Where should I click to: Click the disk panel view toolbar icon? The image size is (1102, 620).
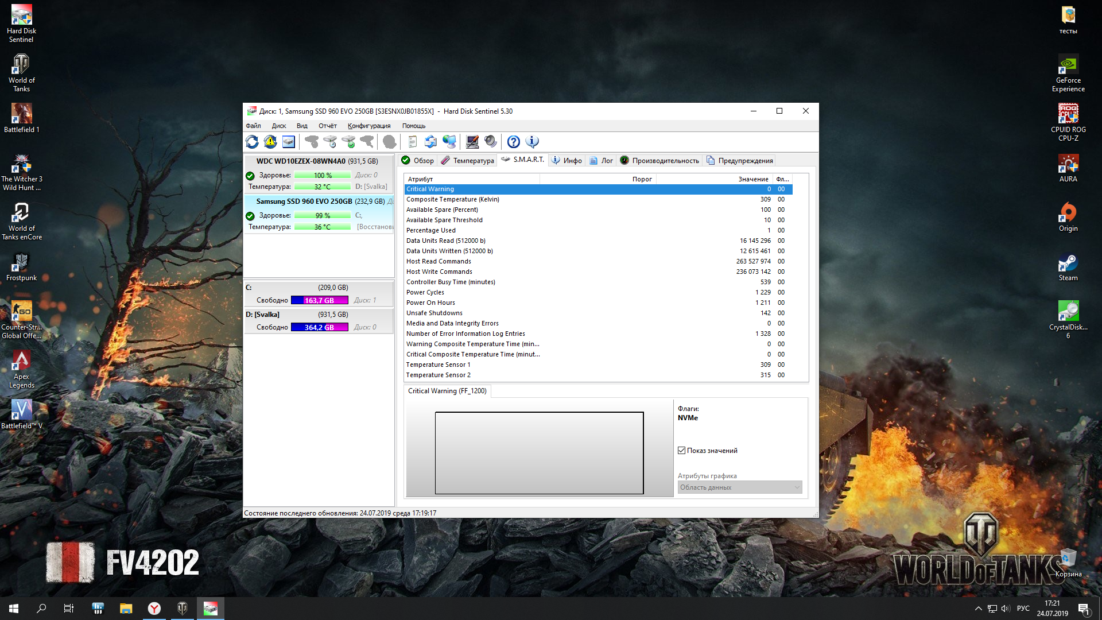(x=289, y=142)
